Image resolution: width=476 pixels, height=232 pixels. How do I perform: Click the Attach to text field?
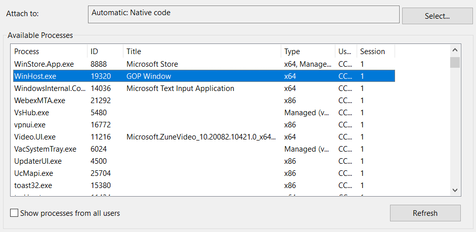pos(243,14)
